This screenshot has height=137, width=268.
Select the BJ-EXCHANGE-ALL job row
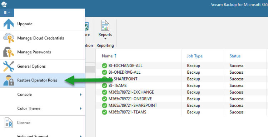[182, 66]
